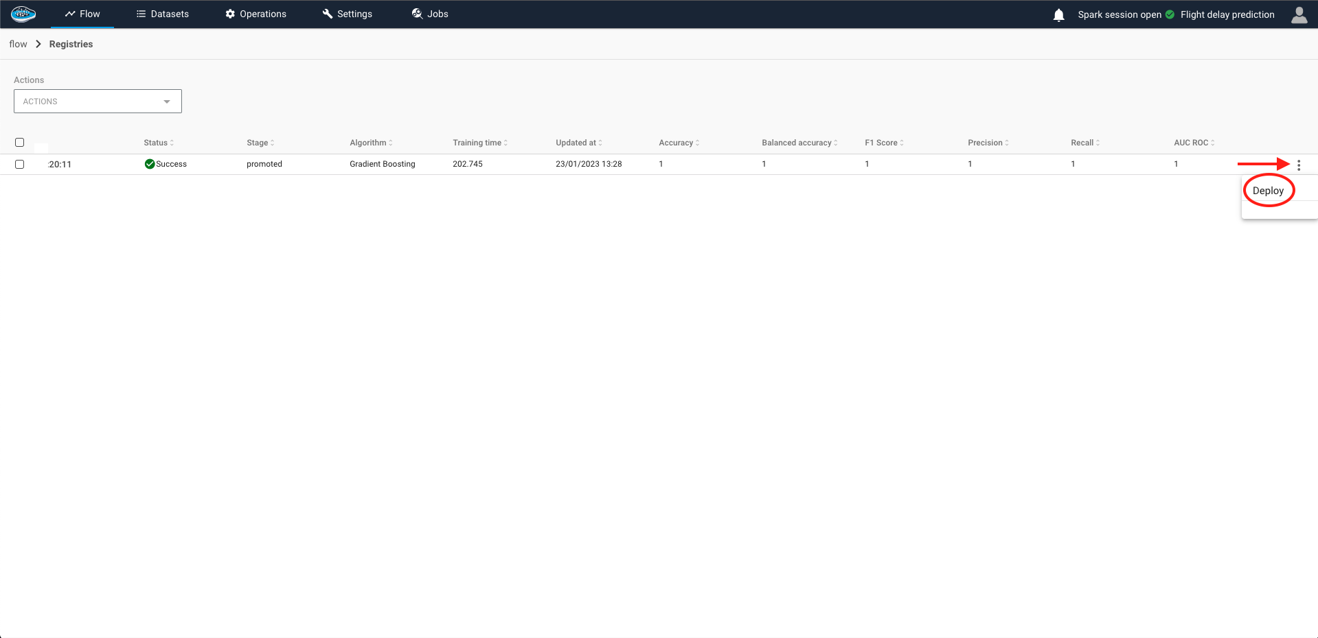
Task: Open the user profile avatar
Action: click(1299, 15)
